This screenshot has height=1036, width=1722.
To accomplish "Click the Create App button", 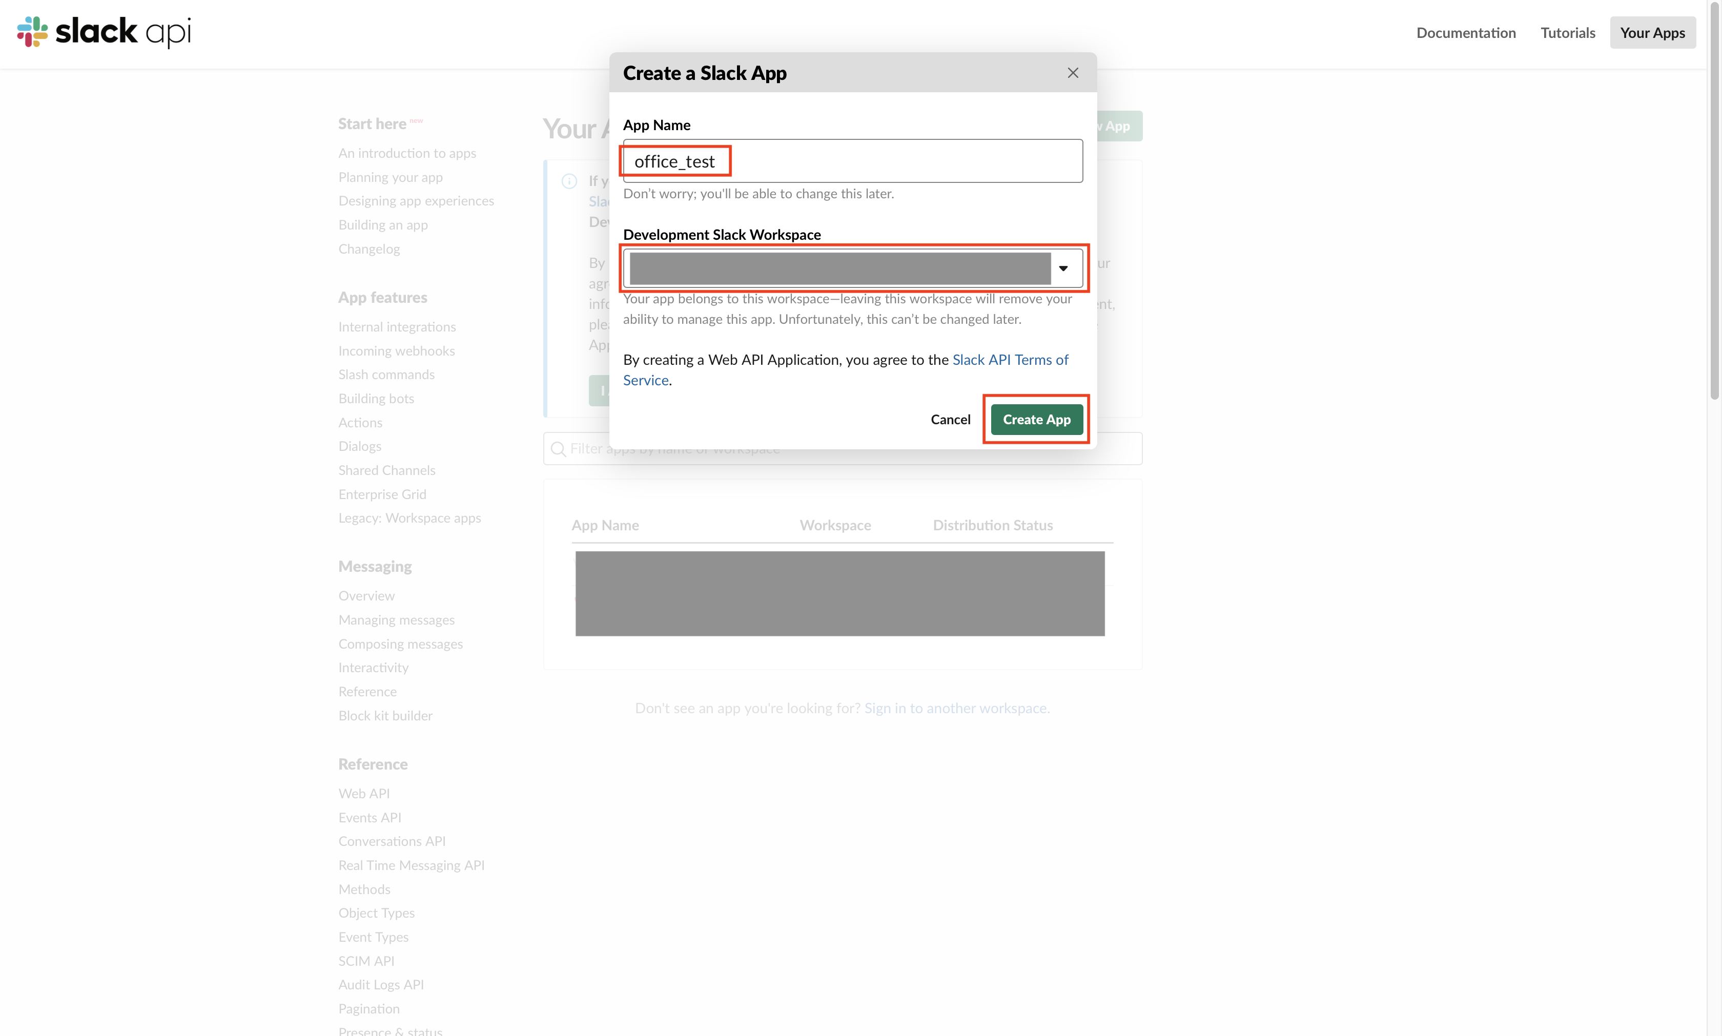I will click(1036, 419).
